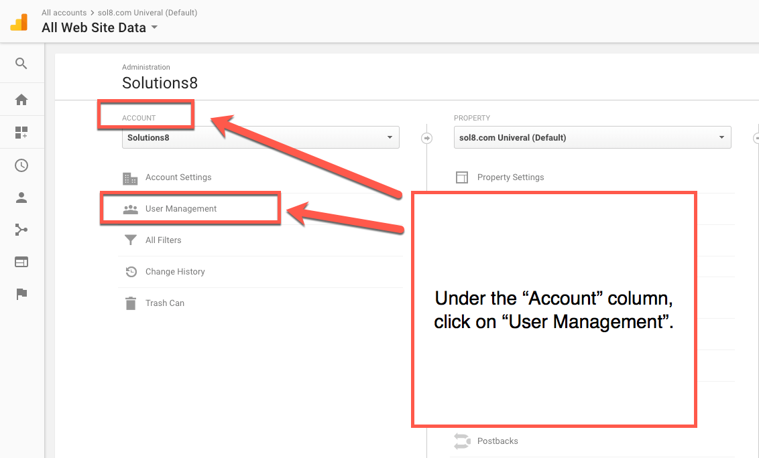Go to Home via house icon

[x=21, y=100]
